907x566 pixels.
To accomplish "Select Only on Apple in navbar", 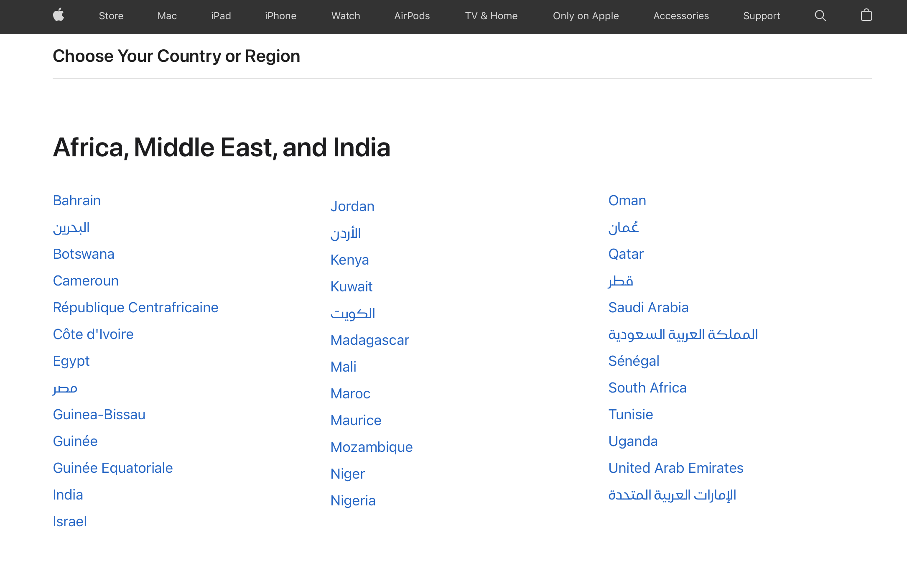I will (586, 16).
